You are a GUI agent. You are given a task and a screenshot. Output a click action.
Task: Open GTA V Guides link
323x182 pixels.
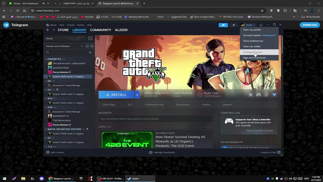[x=206, y=105]
